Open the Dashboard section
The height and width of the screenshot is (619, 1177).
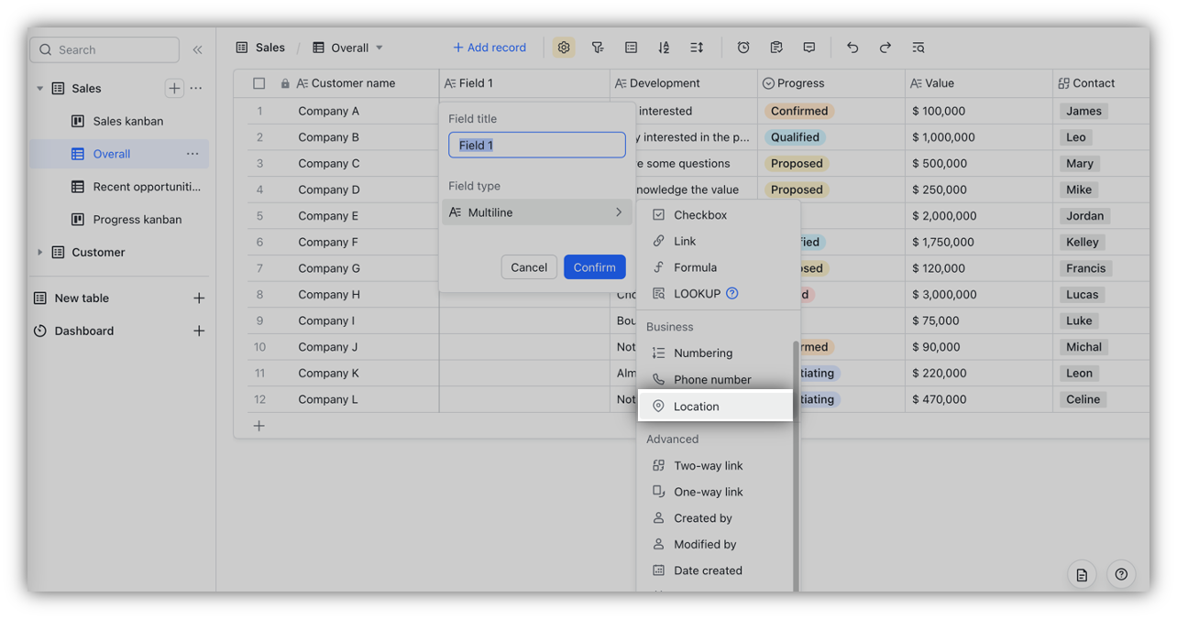click(84, 331)
